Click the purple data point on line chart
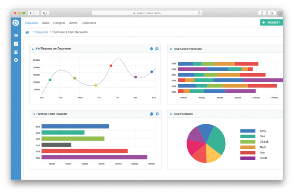The image size is (294, 193). (x=135, y=77)
